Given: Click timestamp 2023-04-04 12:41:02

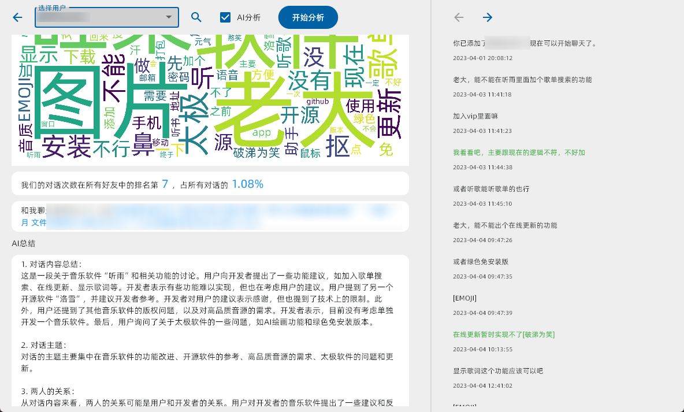Looking at the screenshot, I should coord(482,386).
